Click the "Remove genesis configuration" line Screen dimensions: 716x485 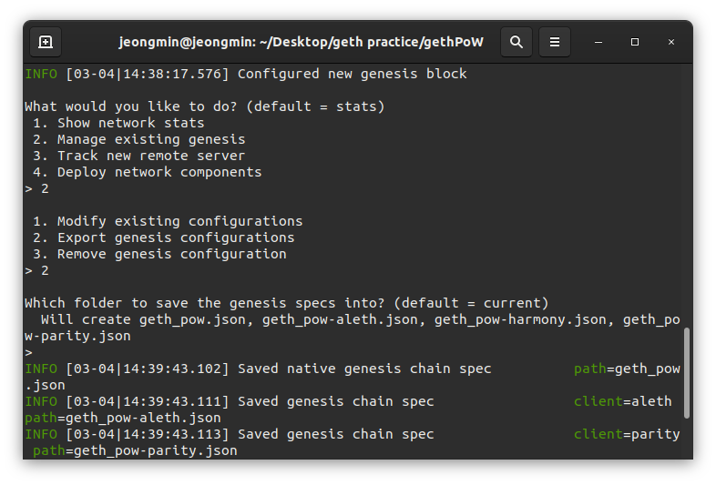pos(171,254)
